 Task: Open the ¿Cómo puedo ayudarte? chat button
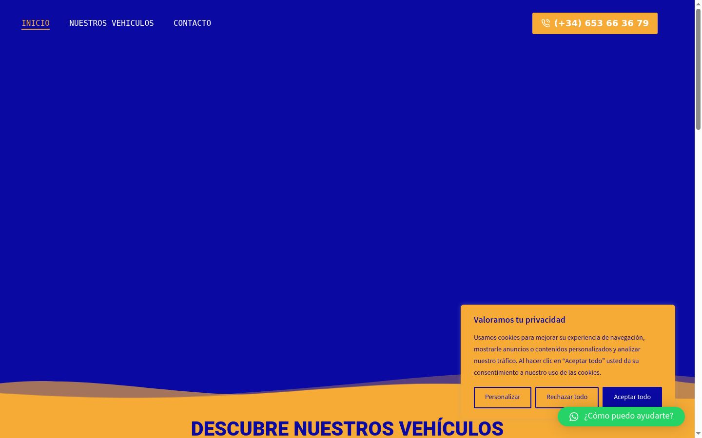[x=621, y=417]
